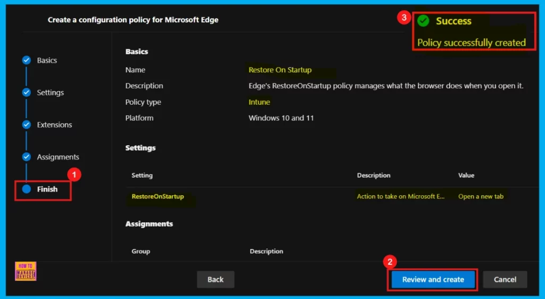Click the Setting column header

click(x=142, y=176)
